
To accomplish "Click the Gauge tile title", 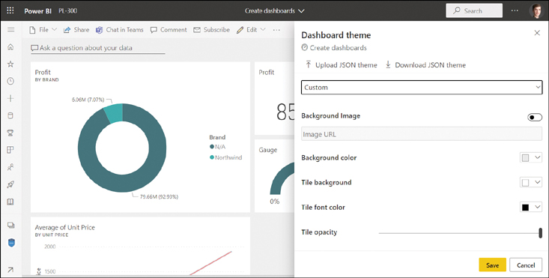I will pos(268,150).
